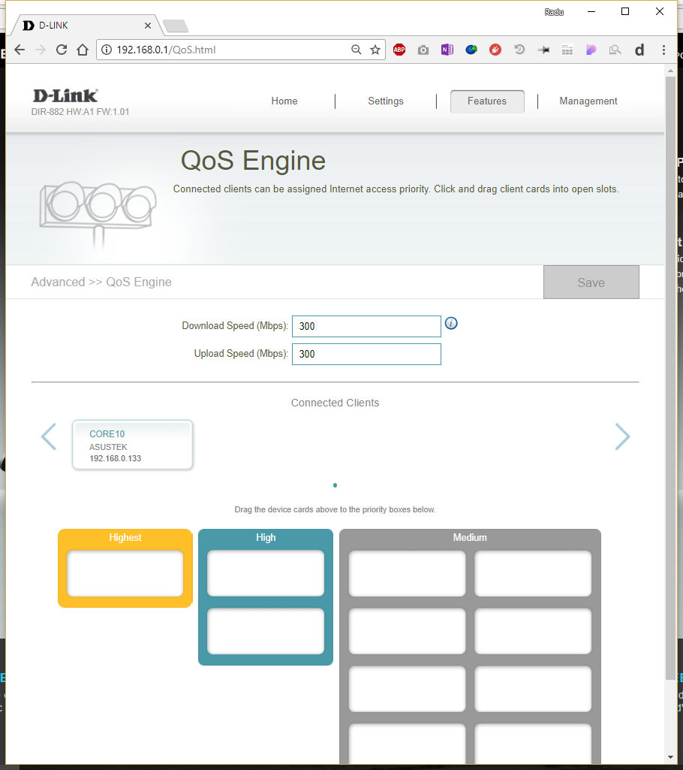Click the Adblock Plus extension icon

pyautogui.click(x=399, y=50)
